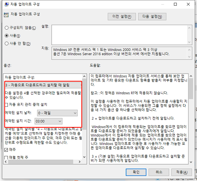This screenshot has width=197, height=181.
Task: Close the 자동 업데이트 구성 window
Action: [188, 4]
